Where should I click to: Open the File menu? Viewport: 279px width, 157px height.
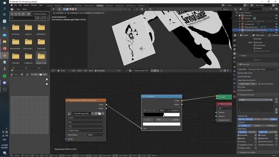[x=16, y=5]
